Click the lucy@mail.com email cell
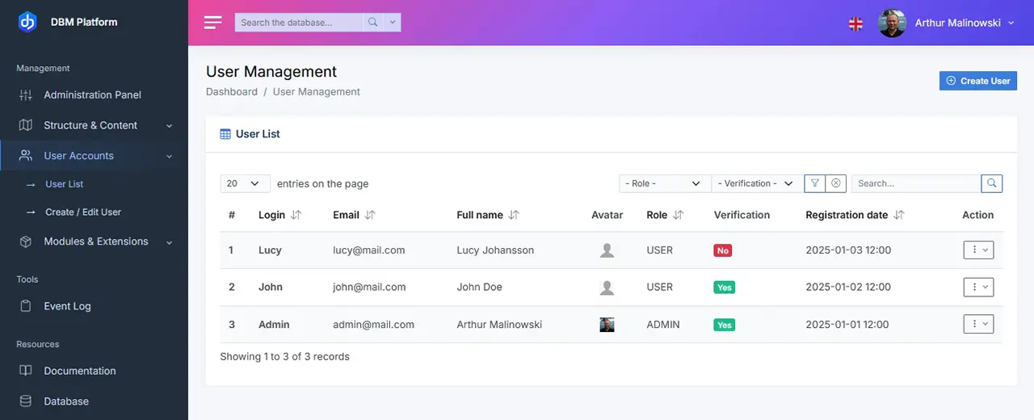The image size is (1034, 420). click(x=368, y=250)
